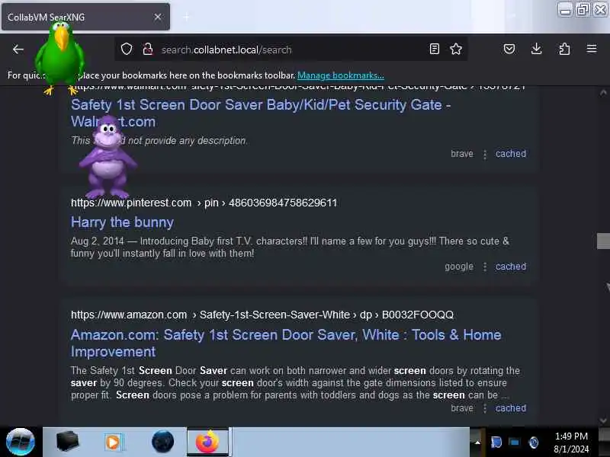The width and height of the screenshot is (610, 457).
Task: Select the CollabVM SearXNG tab
Action: coord(85,17)
